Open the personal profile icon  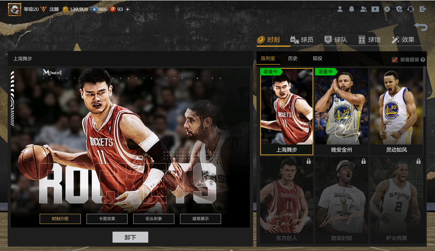coord(340,9)
